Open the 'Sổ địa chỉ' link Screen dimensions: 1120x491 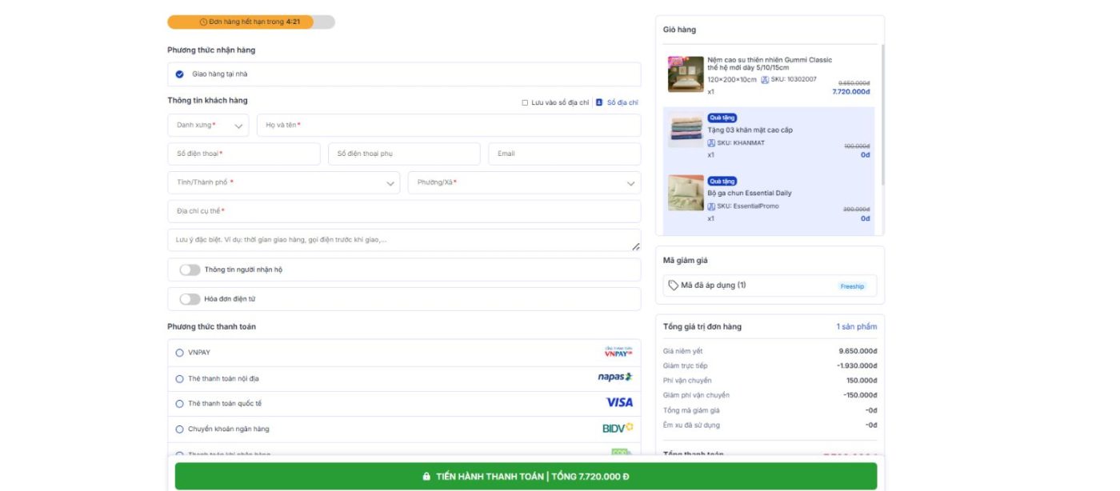(622, 102)
